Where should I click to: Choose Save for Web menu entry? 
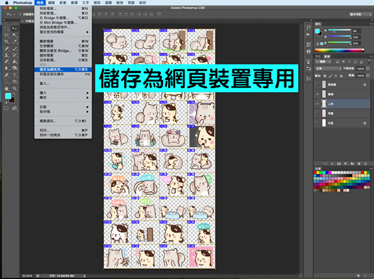[x=63, y=69]
